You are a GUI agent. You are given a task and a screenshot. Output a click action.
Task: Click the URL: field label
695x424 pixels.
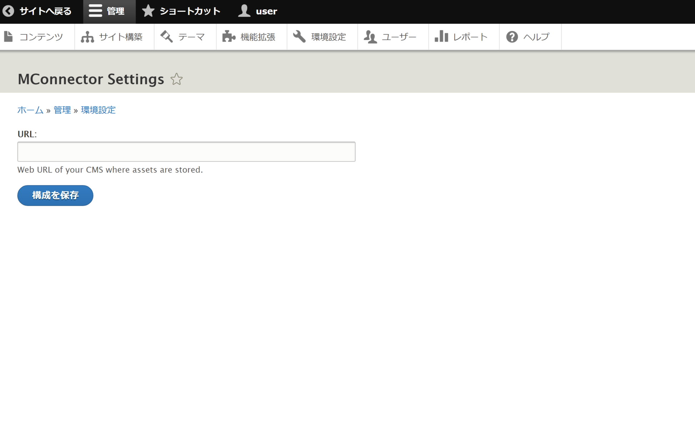[x=27, y=134]
